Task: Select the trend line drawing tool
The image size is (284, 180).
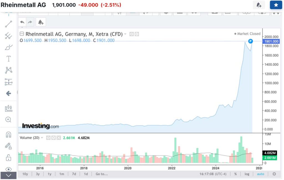Action: [x=9, y=24]
